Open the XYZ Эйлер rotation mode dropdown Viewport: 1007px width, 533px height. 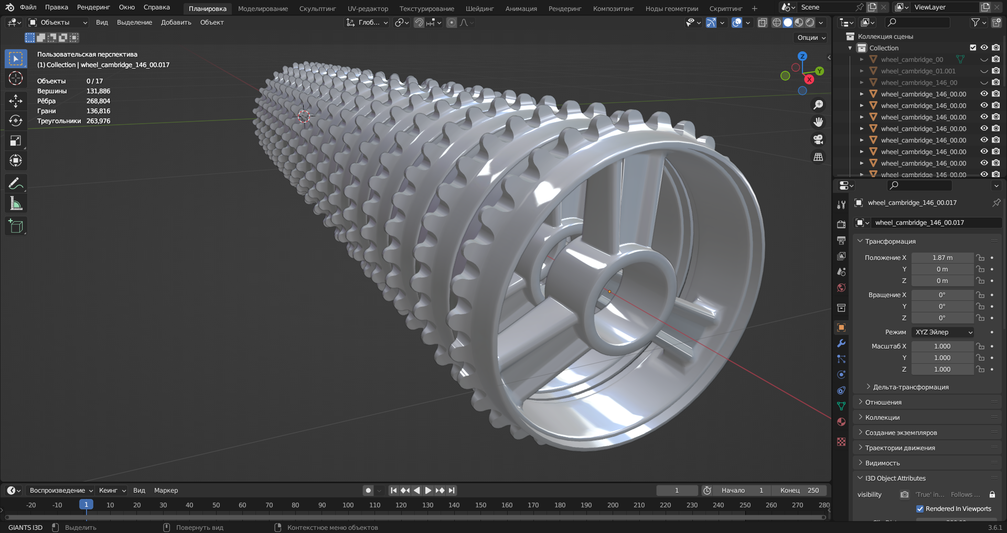coord(942,332)
